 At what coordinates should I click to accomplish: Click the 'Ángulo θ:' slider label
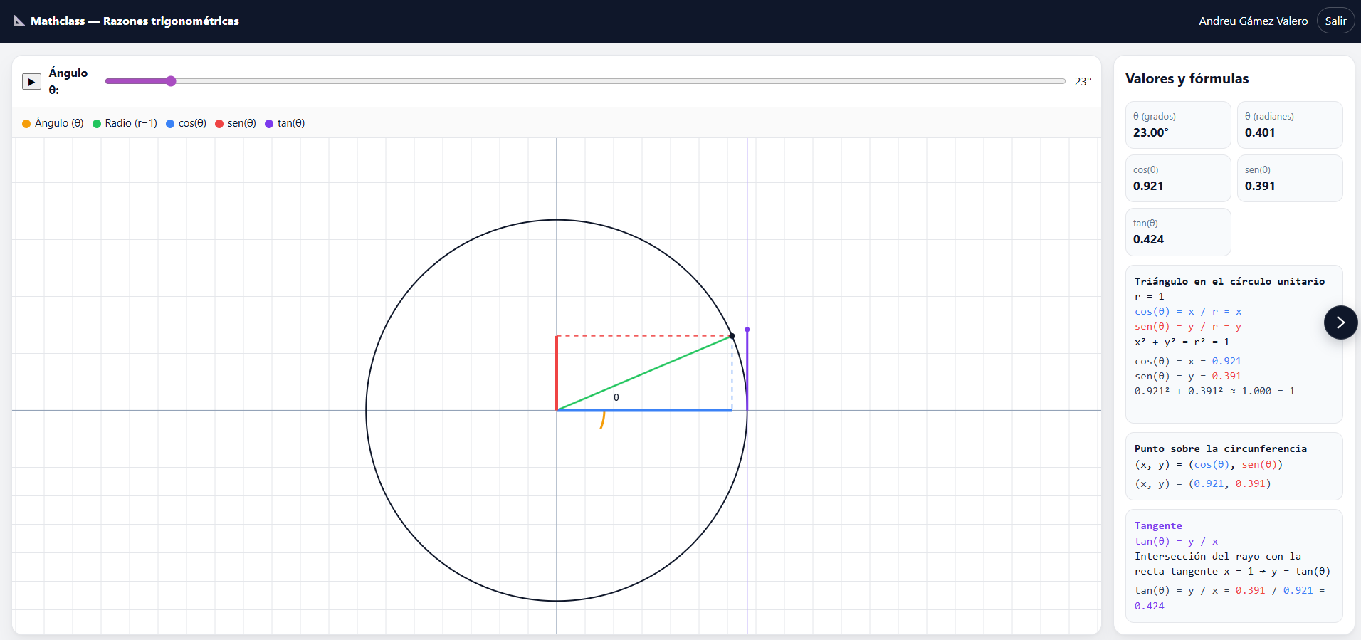click(x=68, y=81)
